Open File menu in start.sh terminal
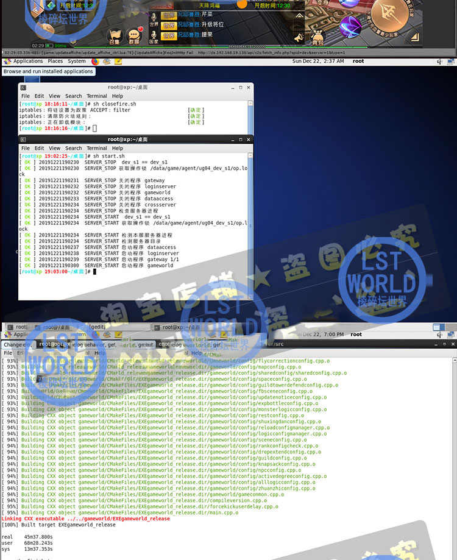The width and height of the screenshot is (457, 560). (x=26, y=148)
